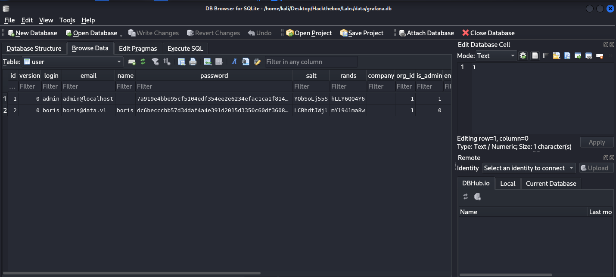Open the Tools menu
Screen dimensions: 616x277
pos(67,20)
